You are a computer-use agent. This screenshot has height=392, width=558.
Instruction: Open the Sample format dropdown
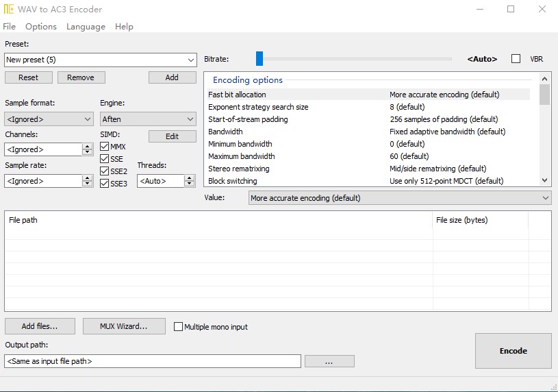[49, 119]
